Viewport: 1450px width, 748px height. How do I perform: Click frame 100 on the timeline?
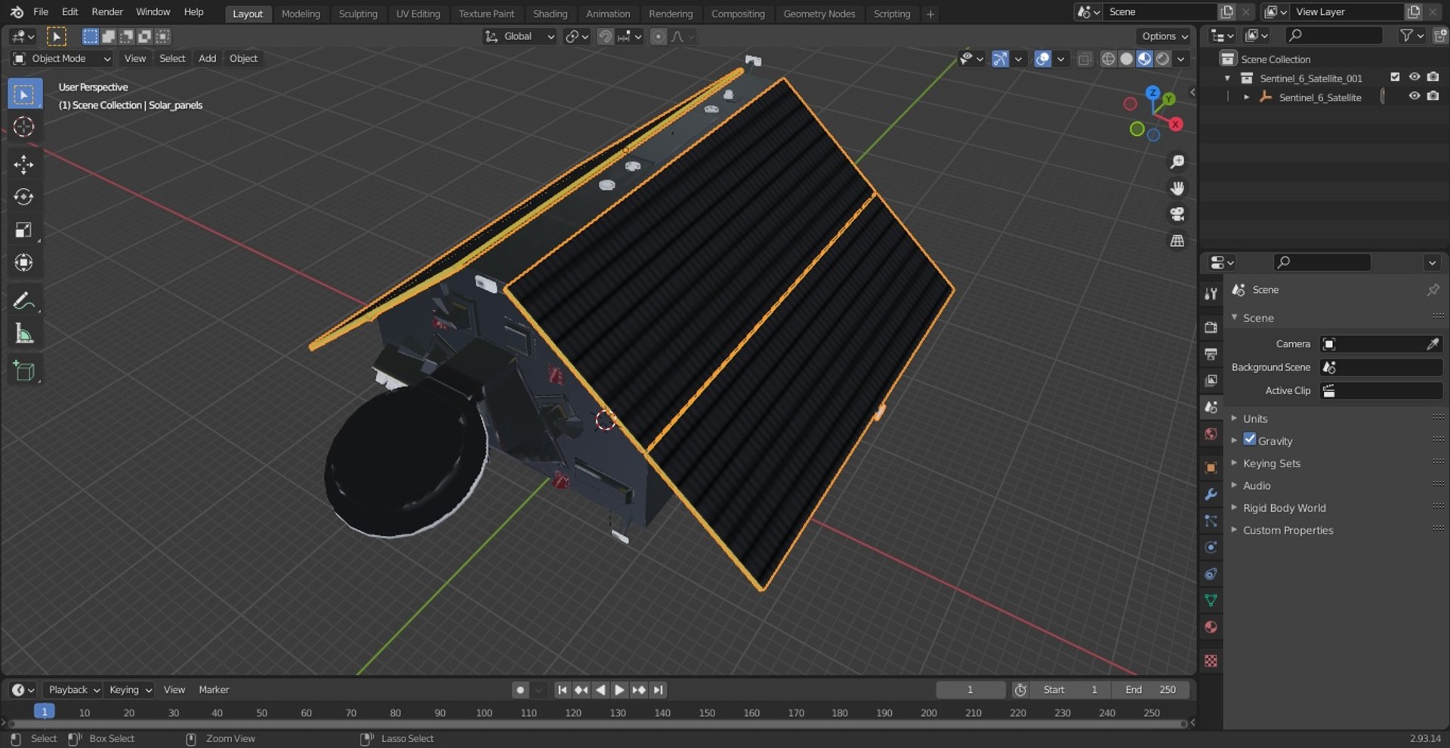[x=484, y=713]
